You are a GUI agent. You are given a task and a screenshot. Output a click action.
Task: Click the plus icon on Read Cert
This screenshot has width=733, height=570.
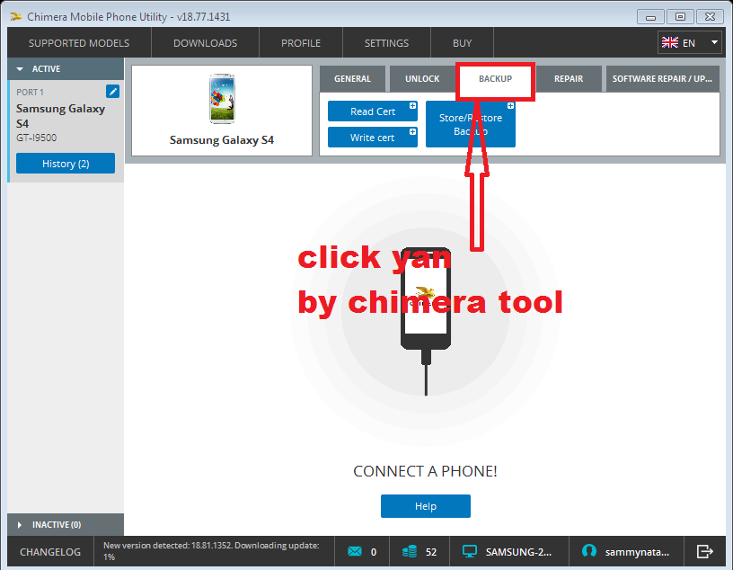point(413,105)
